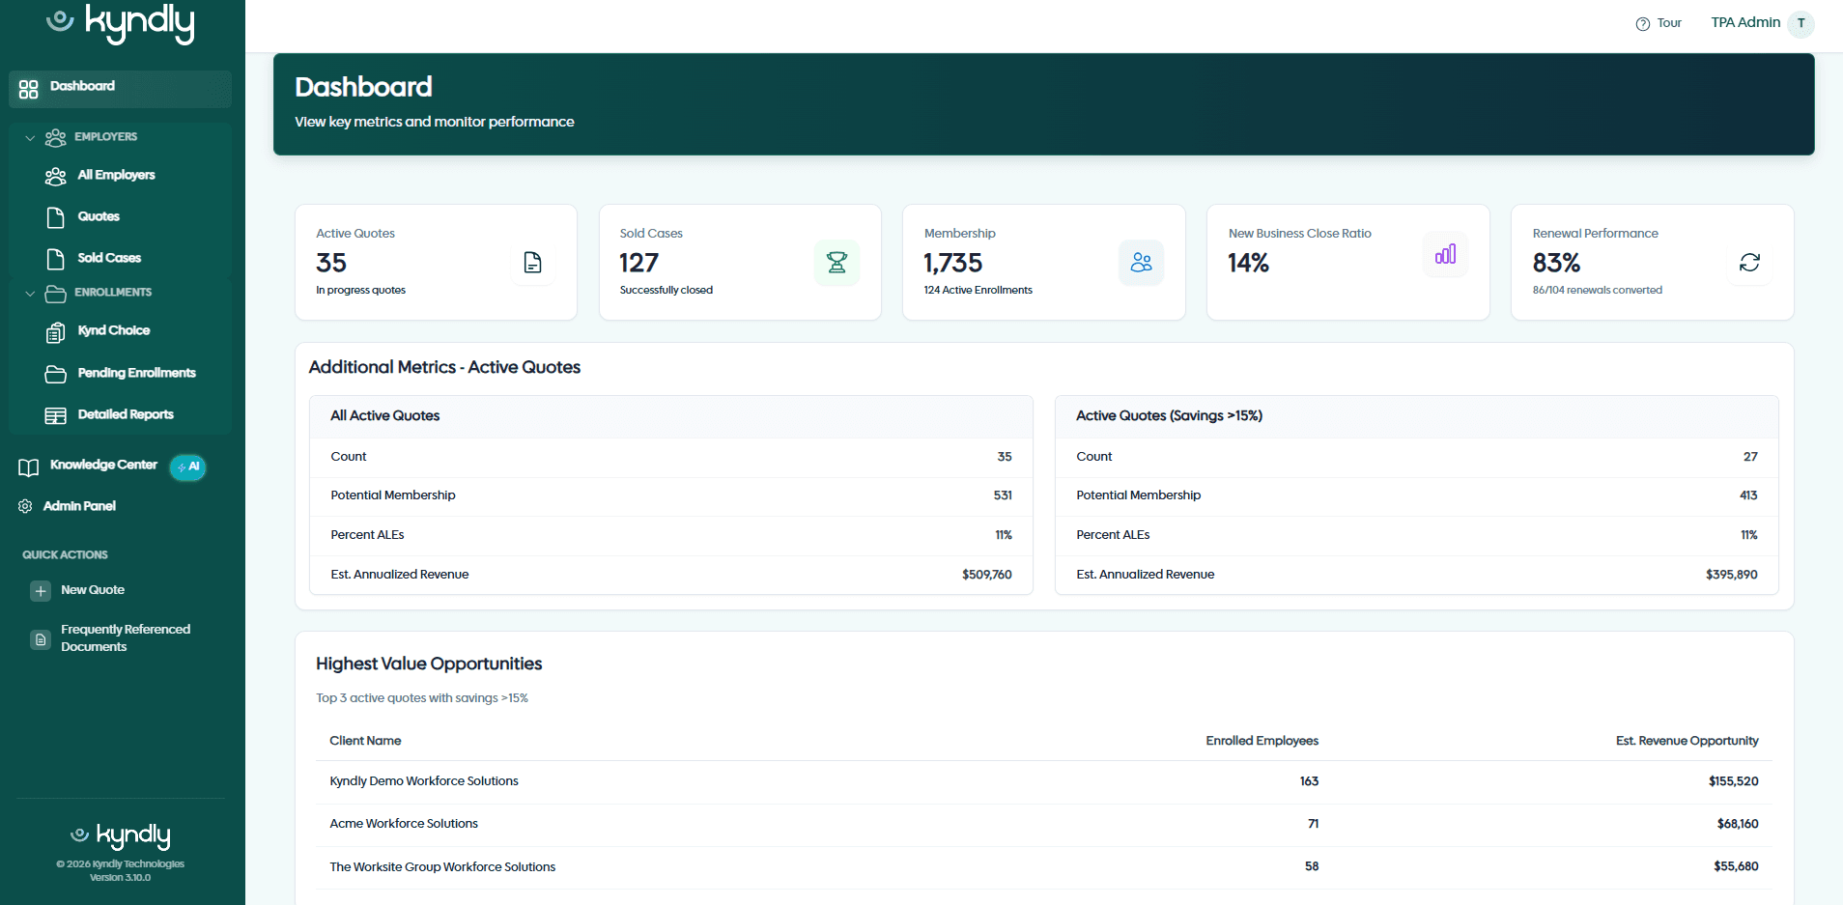Click the Kyndly logo at the top

click(121, 24)
